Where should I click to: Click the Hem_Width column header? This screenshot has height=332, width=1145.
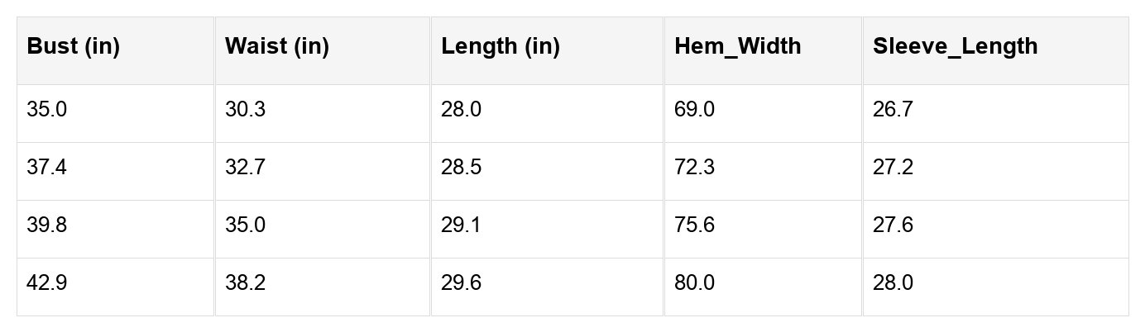pyautogui.click(x=738, y=47)
